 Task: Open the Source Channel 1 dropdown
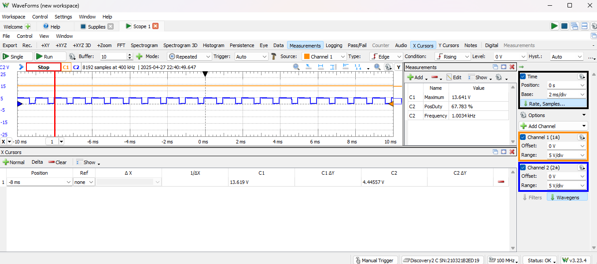(324, 56)
